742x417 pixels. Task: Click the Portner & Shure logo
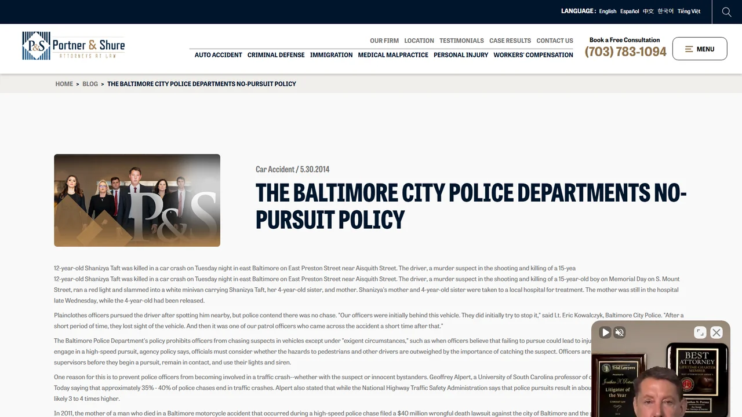tap(74, 46)
